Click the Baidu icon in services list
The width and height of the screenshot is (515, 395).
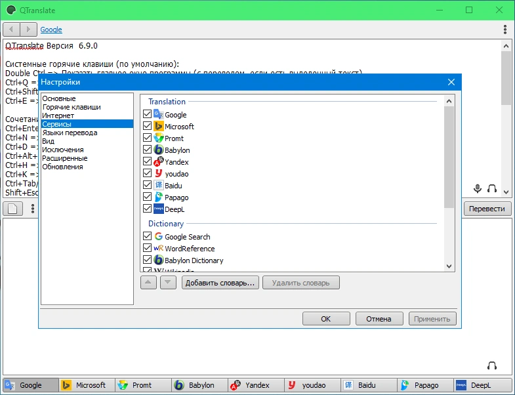pyautogui.click(x=158, y=185)
